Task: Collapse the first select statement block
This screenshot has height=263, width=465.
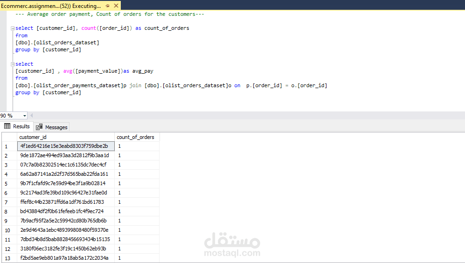Action: (13, 28)
